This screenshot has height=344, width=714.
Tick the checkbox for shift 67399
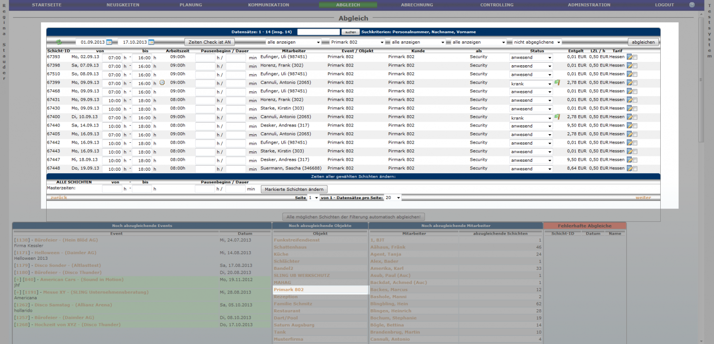tap(635, 83)
